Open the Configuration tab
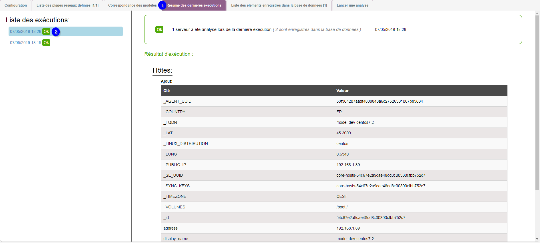The image size is (540, 243). [x=16, y=5]
